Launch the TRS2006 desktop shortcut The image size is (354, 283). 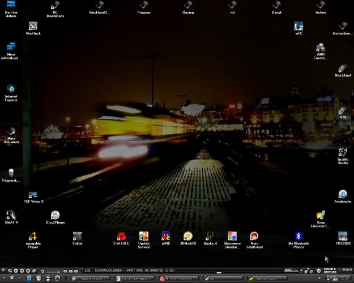click(343, 237)
